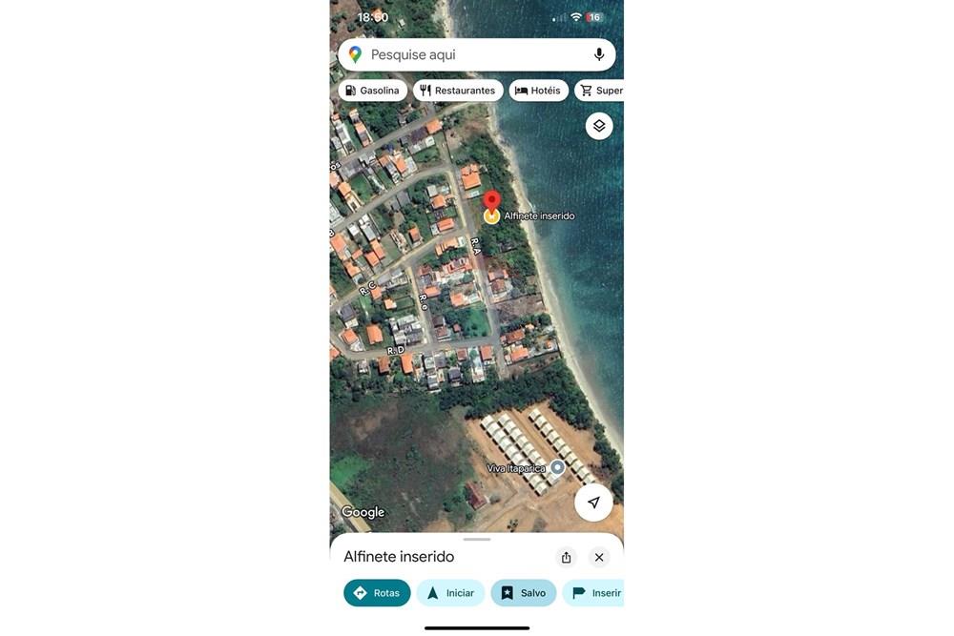Filter by Gasolina chip
Screen dimensions: 954x636
tap(372, 91)
